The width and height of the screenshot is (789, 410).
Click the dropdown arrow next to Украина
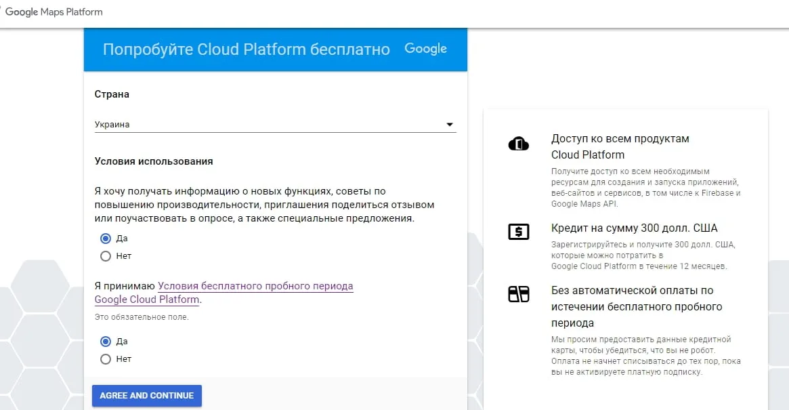pos(449,125)
